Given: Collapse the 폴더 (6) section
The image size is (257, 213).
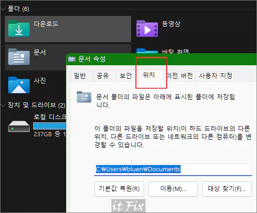Looking at the screenshot, I should point(3,9).
